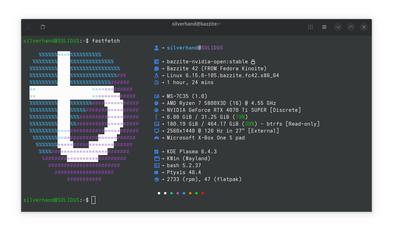Click the memory icon beside 6.00 GiB
Screen dimensions: 393x235
(x=156, y=117)
